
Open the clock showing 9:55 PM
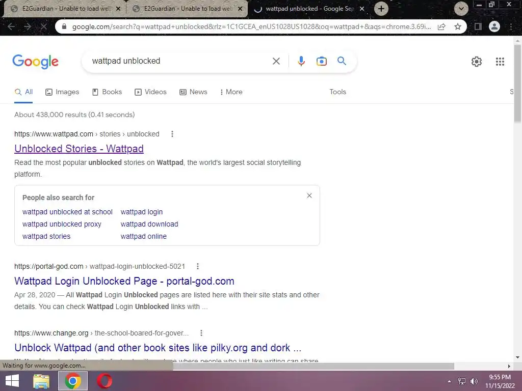point(500,381)
